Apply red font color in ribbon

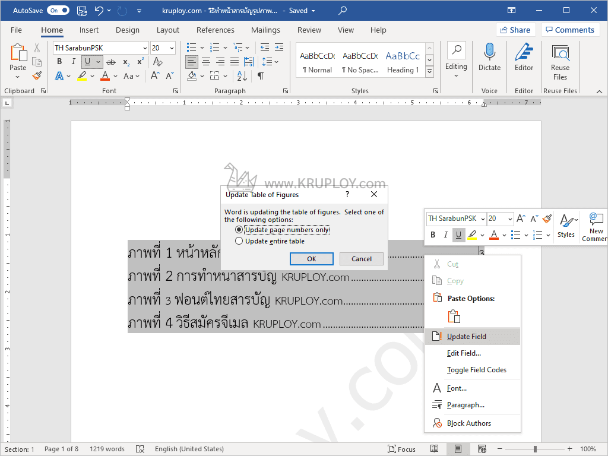click(x=105, y=75)
